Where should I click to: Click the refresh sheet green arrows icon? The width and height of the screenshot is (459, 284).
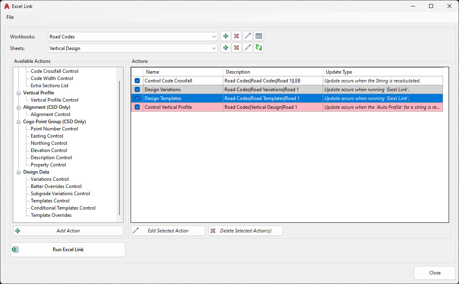pyautogui.click(x=259, y=48)
